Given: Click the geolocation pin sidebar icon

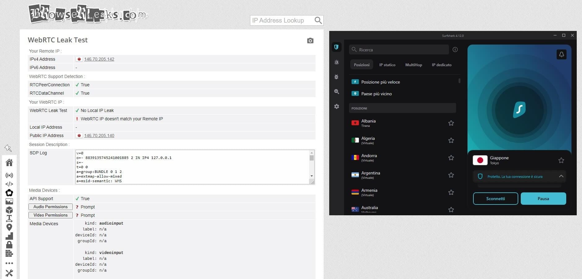Looking at the screenshot, I should tap(9, 227).
